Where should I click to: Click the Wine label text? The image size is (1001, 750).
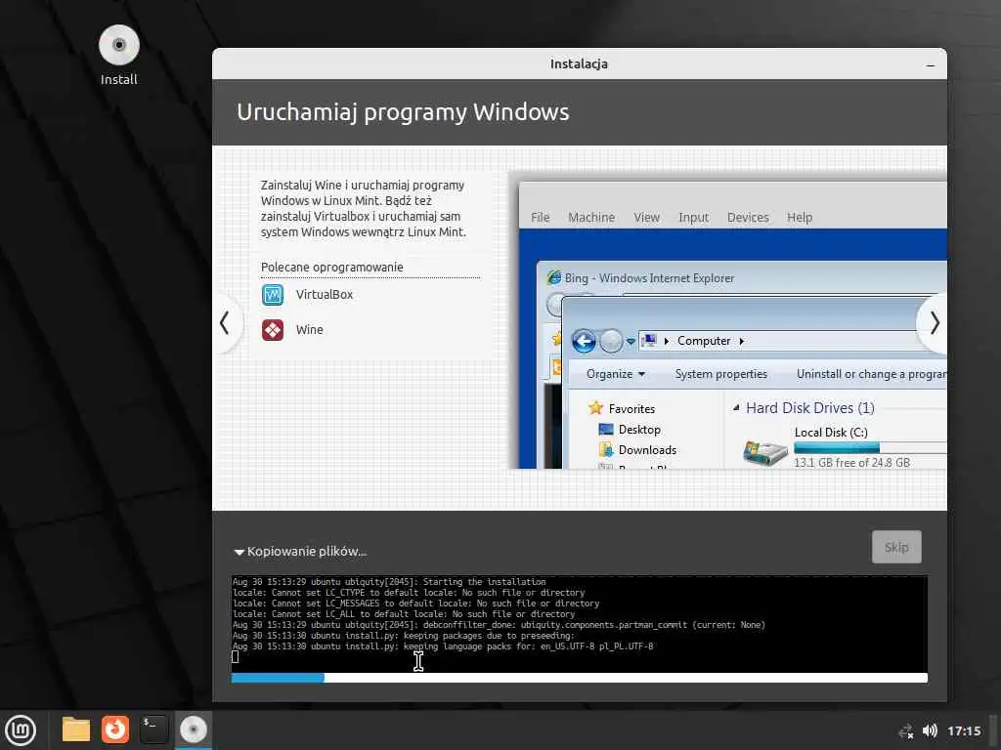tap(310, 330)
